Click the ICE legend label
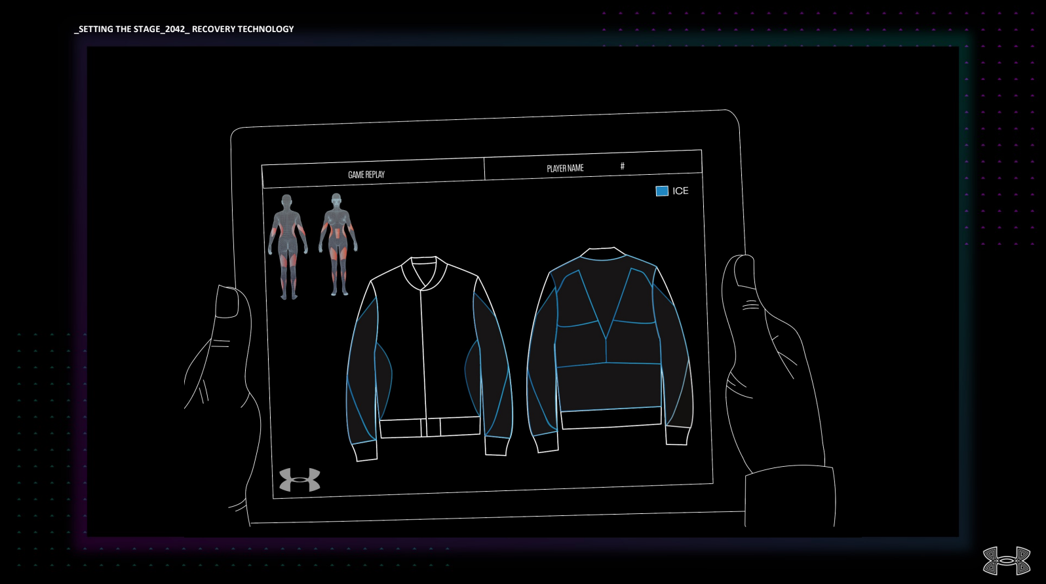The image size is (1046, 584). (680, 191)
